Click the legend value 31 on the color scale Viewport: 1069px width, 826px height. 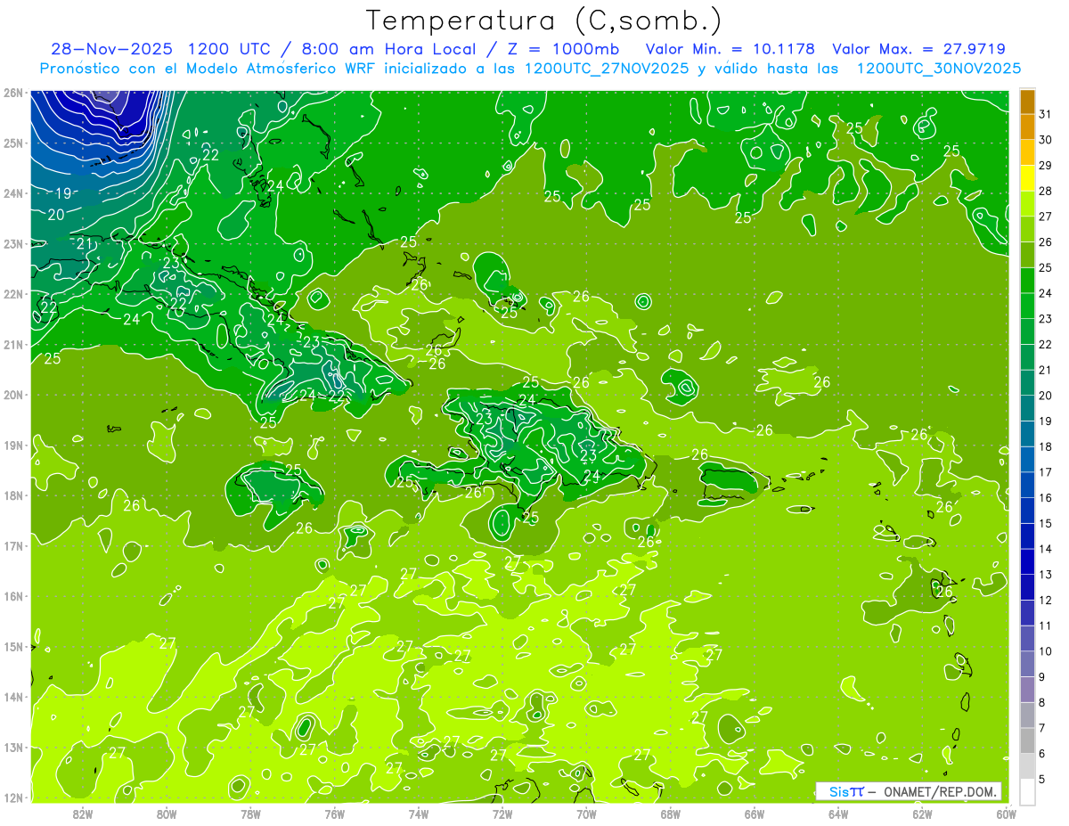click(1046, 113)
